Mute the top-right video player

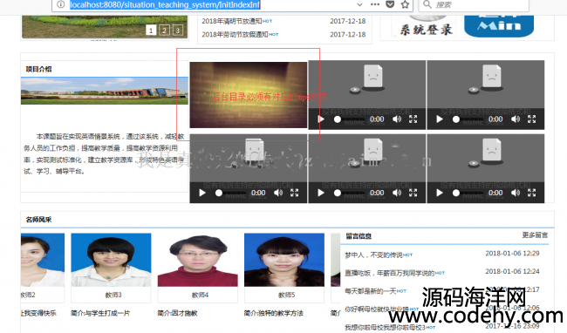516,119
